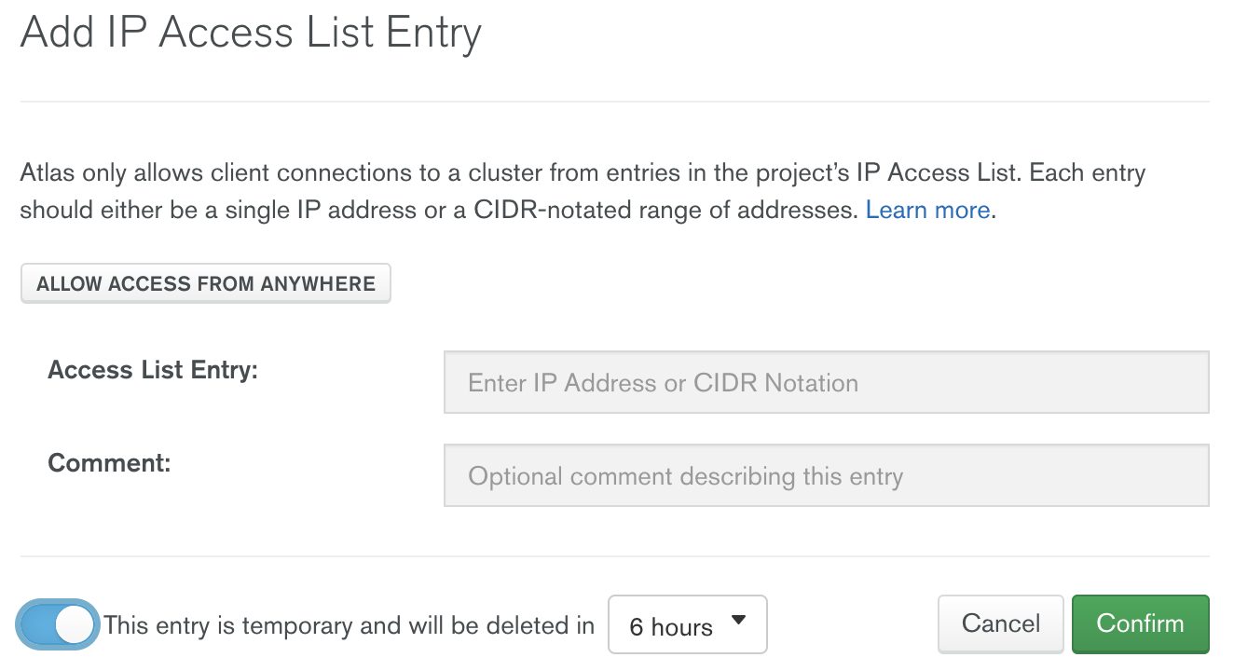The image size is (1234, 671).
Task: Toggle off the temporary entry switch
Action: click(x=58, y=624)
